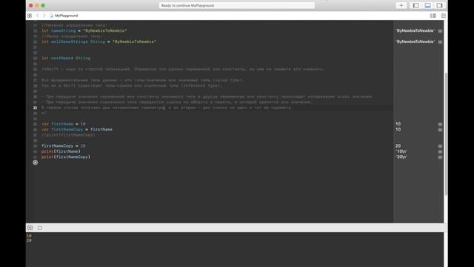
Task: Open the related items grid menu
Action: tap(30, 16)
